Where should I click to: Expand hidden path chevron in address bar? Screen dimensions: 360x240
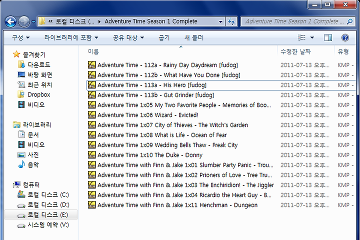(50, 21)
